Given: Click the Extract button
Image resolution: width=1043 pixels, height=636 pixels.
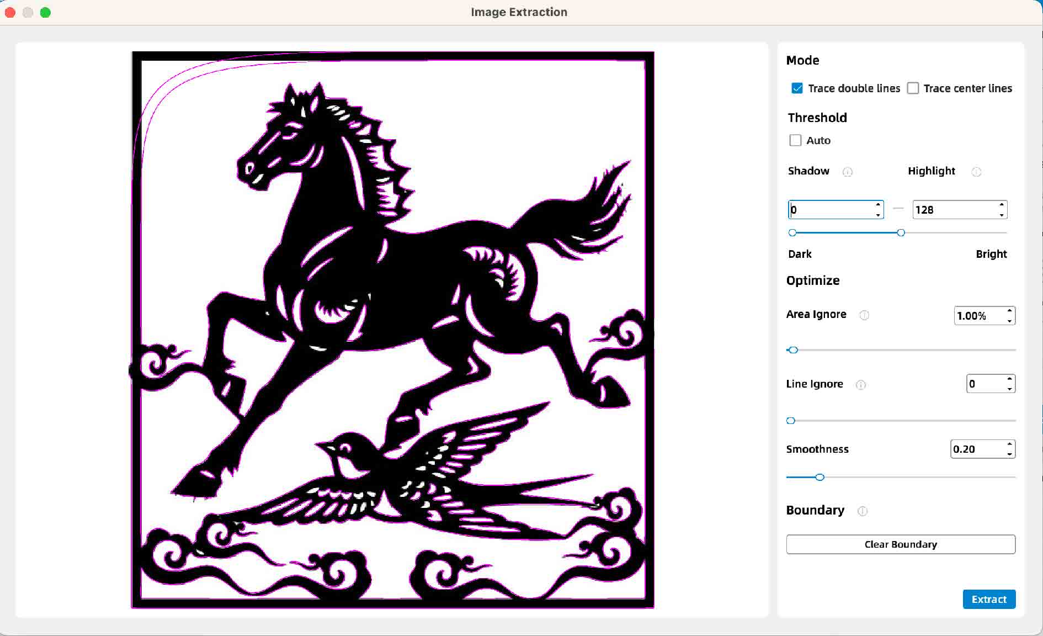Looking at the screenshot, I should pos(989,599).
